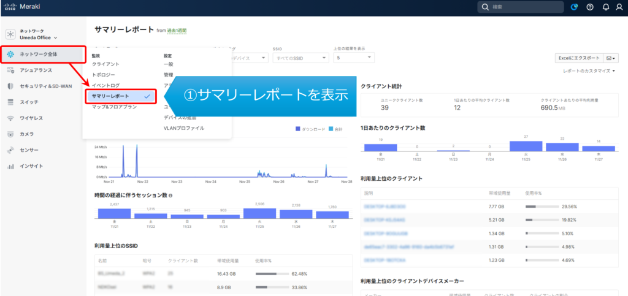The width and height of the screenshot is (628, 296).
Task: Expand the report customize dropdown
Action: click(x=590, y=71)
